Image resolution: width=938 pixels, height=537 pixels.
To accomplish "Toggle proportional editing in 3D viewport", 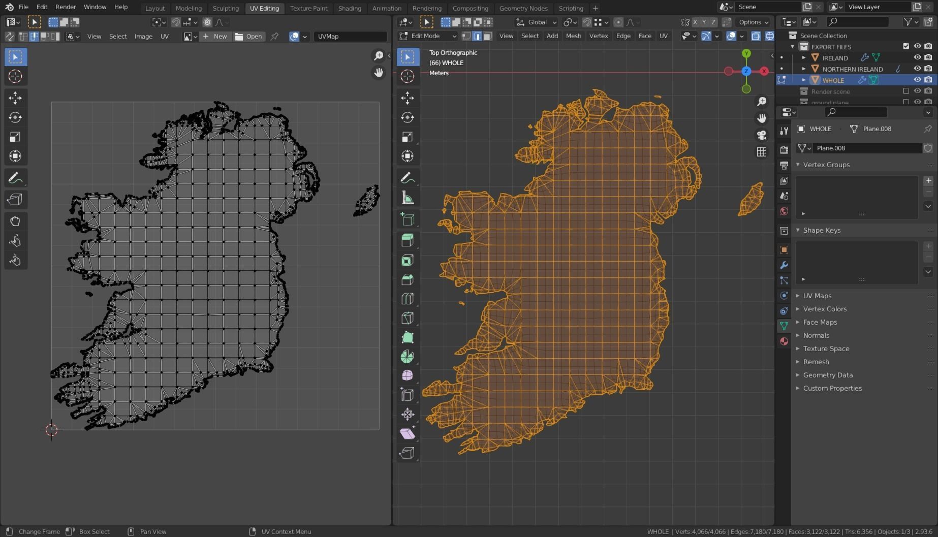I will click(618, 22).
